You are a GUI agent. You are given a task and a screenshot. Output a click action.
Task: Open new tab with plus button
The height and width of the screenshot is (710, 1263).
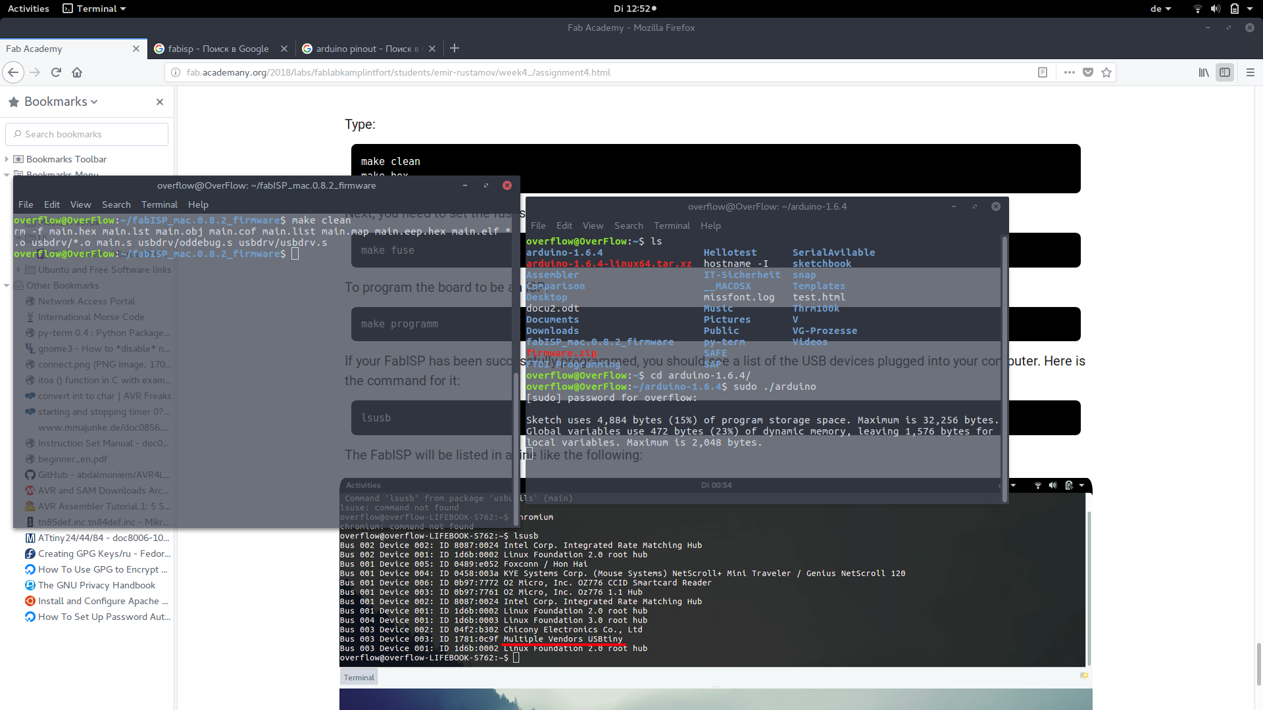click(x=455, y=48)
